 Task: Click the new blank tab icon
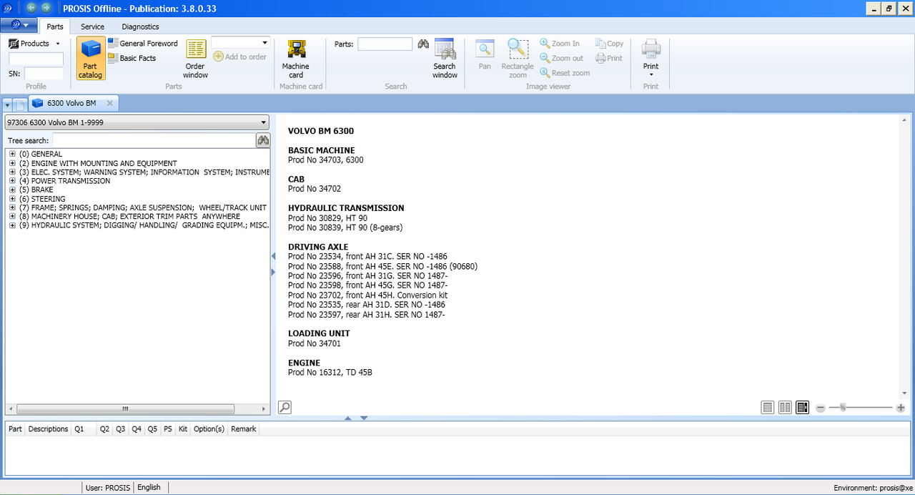pos(20,104)
